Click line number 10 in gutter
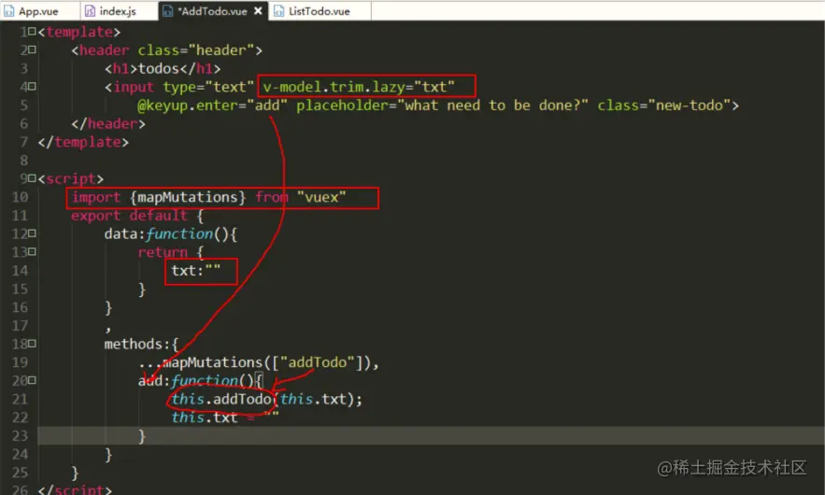This screenshot has height=495, width=825. tap(20, 197)
